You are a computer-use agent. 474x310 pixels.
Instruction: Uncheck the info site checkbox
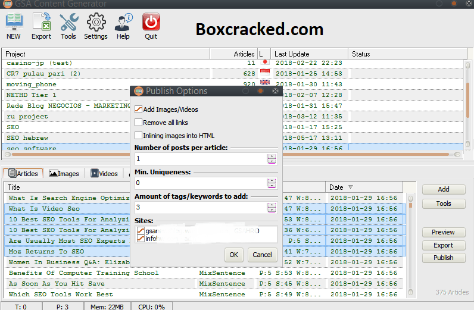141,239
